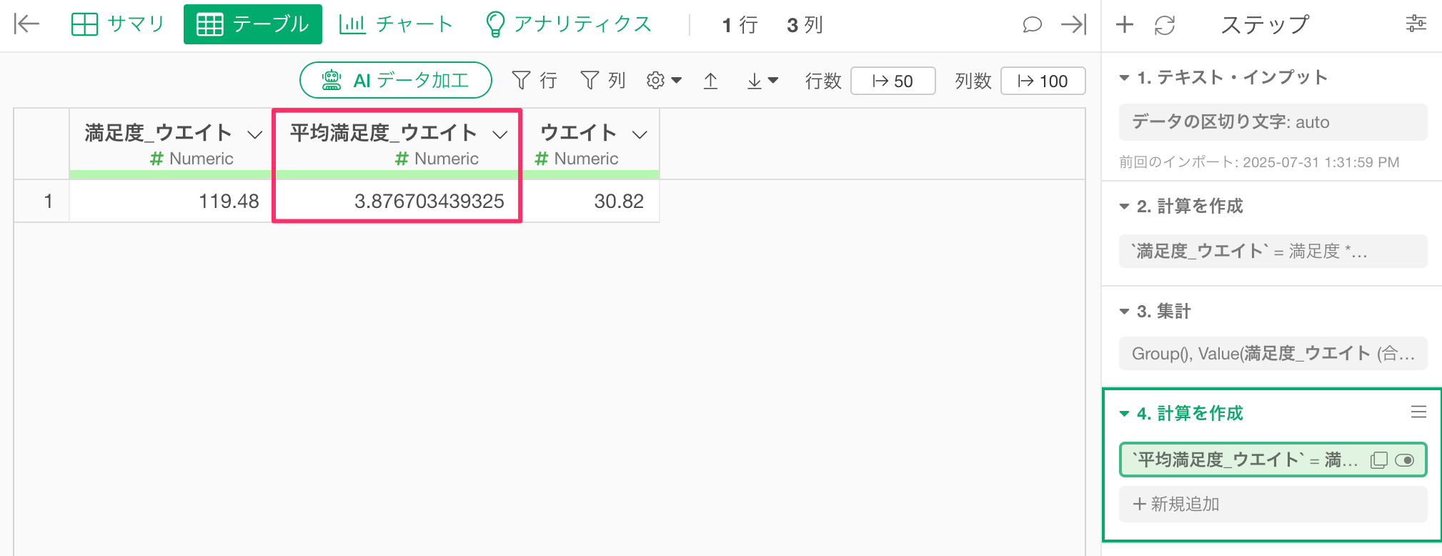1442x556 pixels.
Task: Collapse the 1. テキスト・インプット step
Action: pos(1125,78)
